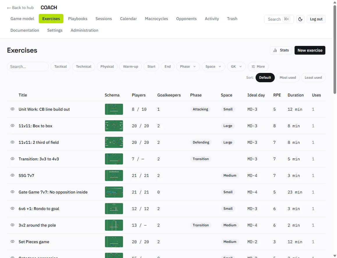The image size is (337, 258).
Task: Open the GK filter dropdown
Action: point(236,67)
